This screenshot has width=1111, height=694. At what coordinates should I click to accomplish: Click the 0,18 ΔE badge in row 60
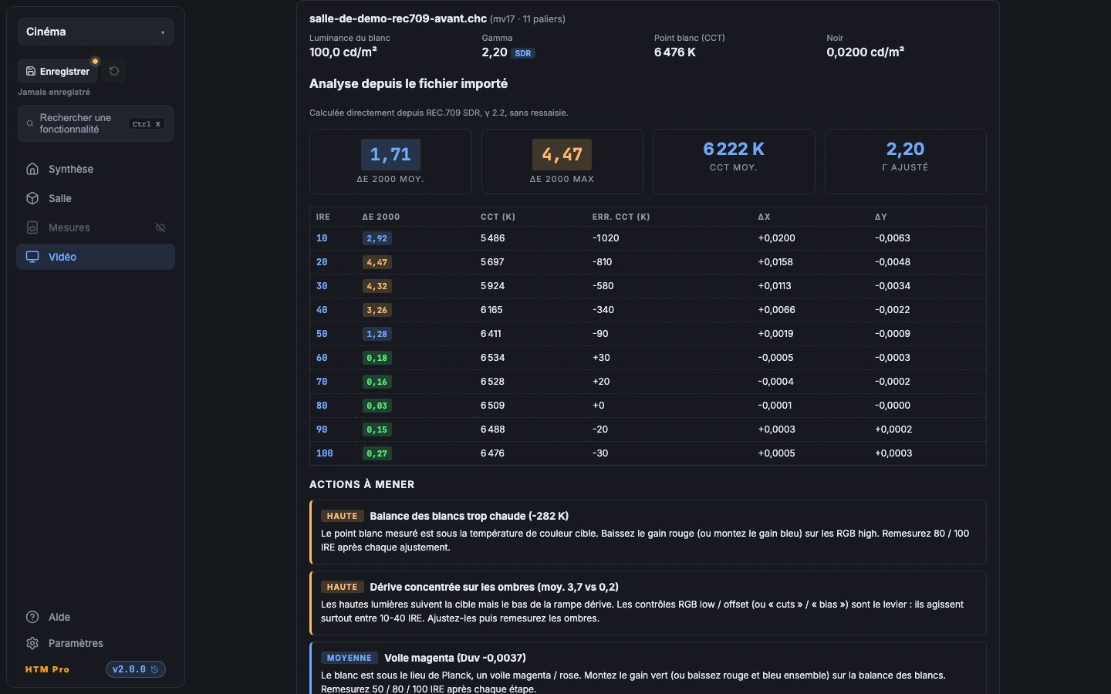(x=377, y=358)
